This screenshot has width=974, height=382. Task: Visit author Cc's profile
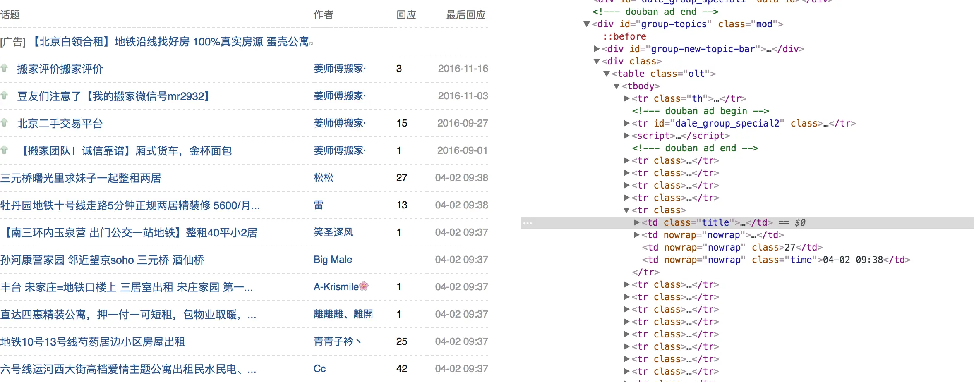320,369
